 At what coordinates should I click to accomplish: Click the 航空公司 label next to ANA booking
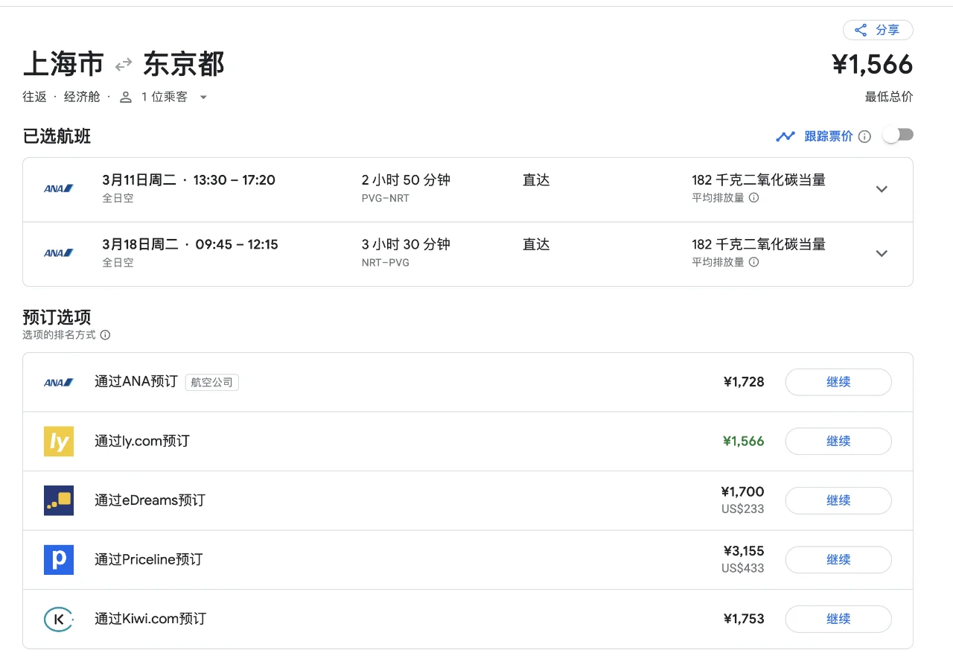(x=211, y=382)
